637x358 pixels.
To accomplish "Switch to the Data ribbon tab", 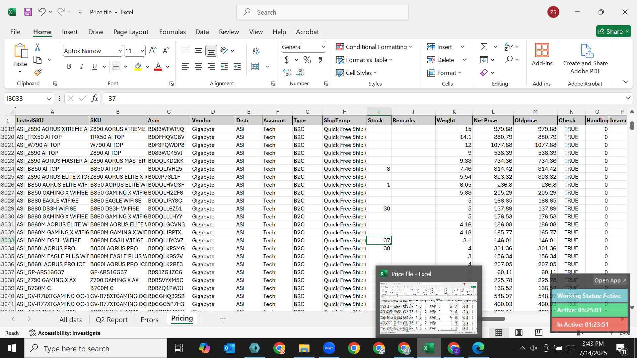I will tap(202, 32).
